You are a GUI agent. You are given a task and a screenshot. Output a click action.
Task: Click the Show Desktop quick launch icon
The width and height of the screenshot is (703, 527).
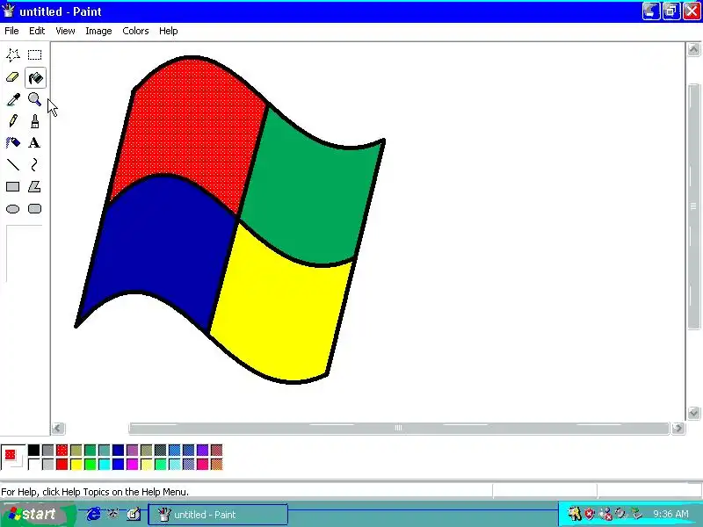(x=134, y=514)
